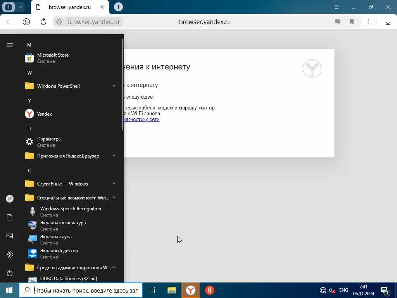This screenshot has width=397, height=298.
Task: Open Documents from Start sidebar
Action: pos(10,217)
